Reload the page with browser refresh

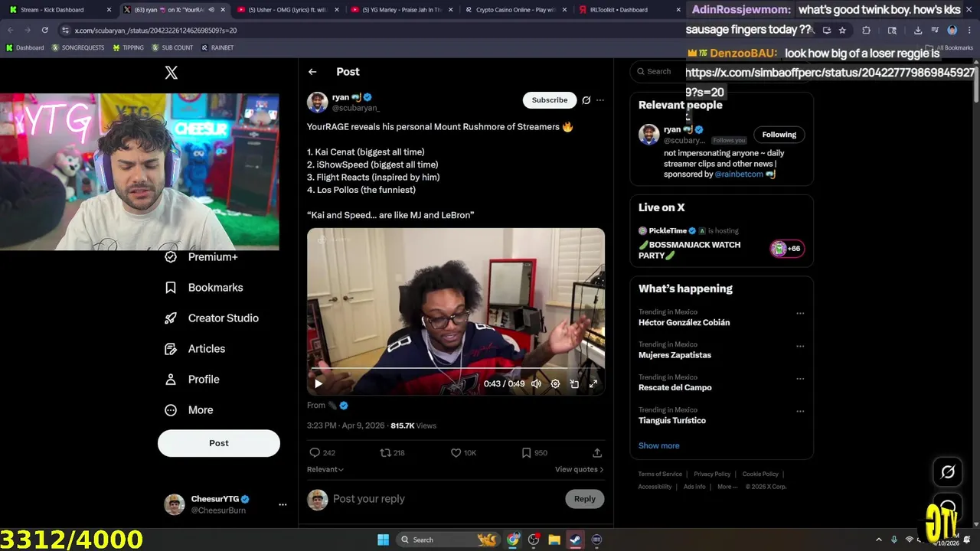pyautogui.click(x=44, y=30)
